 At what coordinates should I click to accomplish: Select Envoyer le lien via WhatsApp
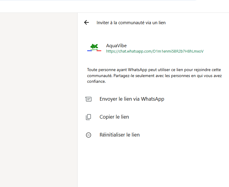(132, 99)
